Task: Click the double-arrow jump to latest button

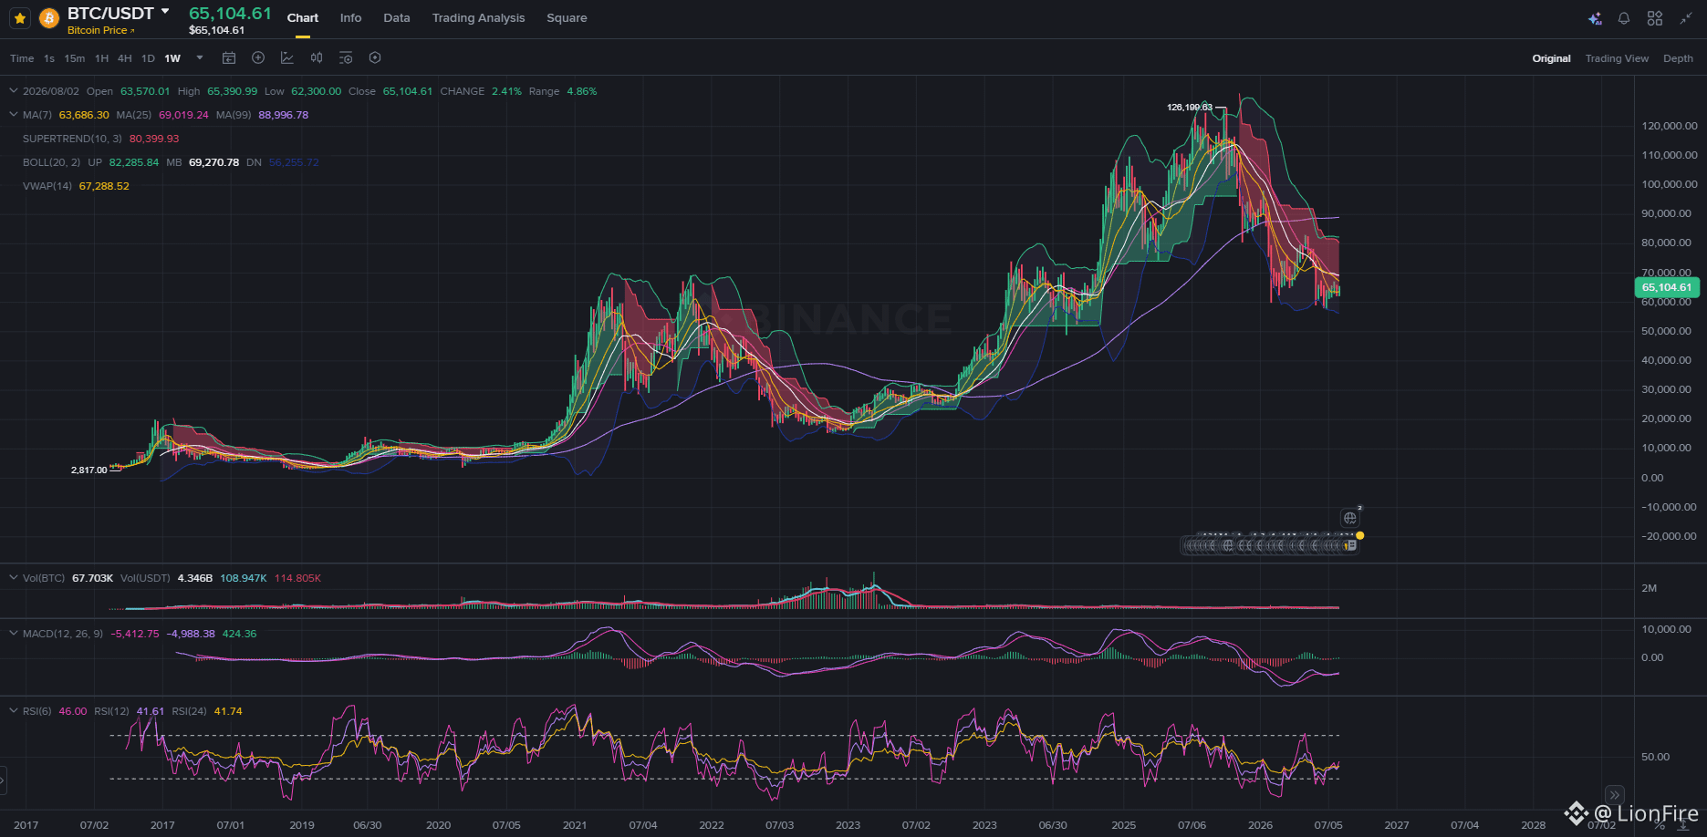Action: [x=1615, y=795]
